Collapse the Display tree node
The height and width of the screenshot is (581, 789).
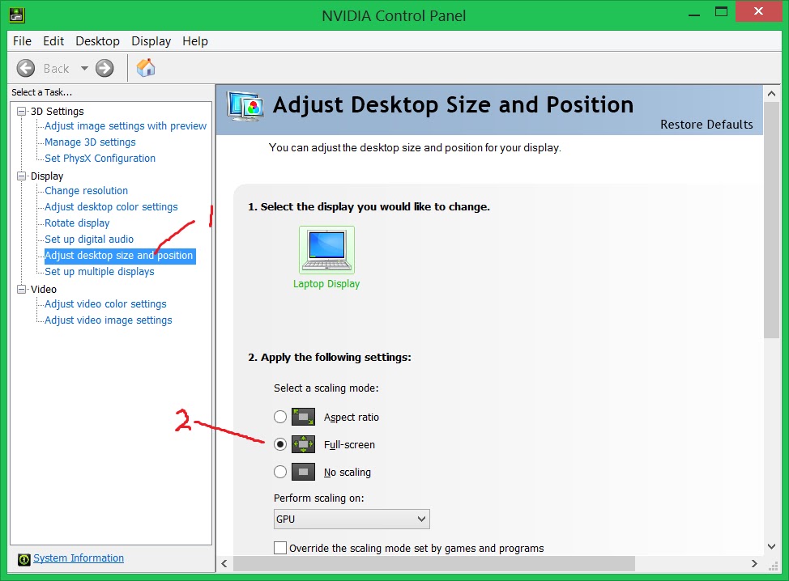(x=22, y=176)
